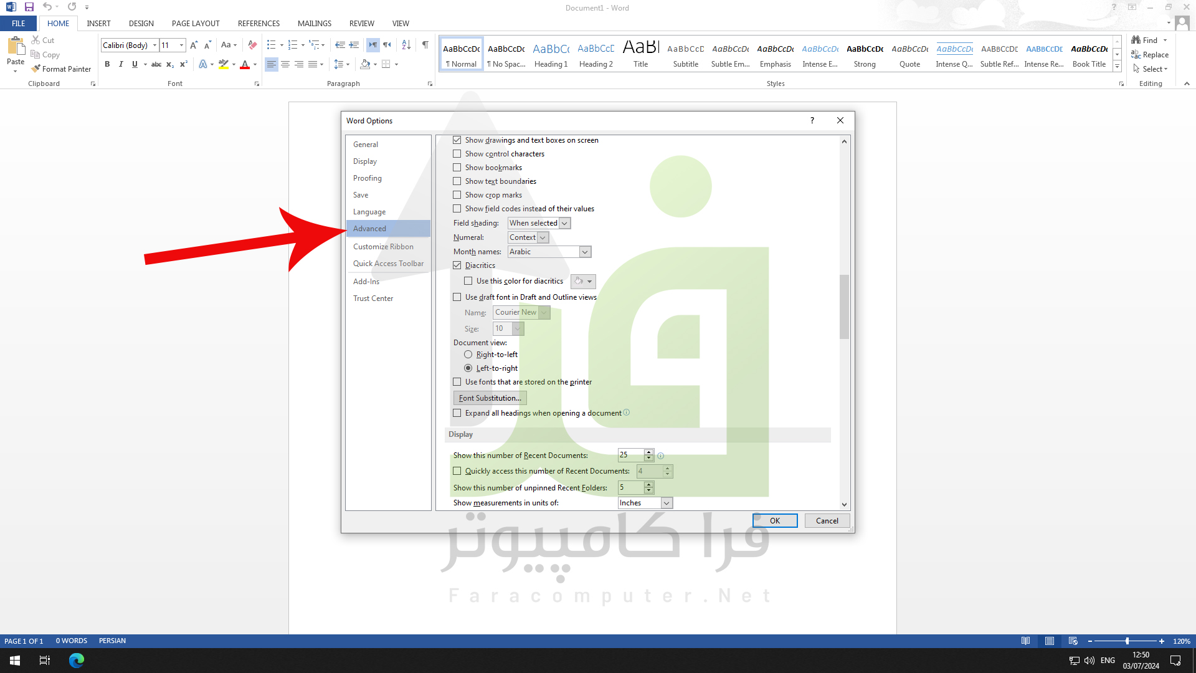Click the Recent Documents number field

630,455
